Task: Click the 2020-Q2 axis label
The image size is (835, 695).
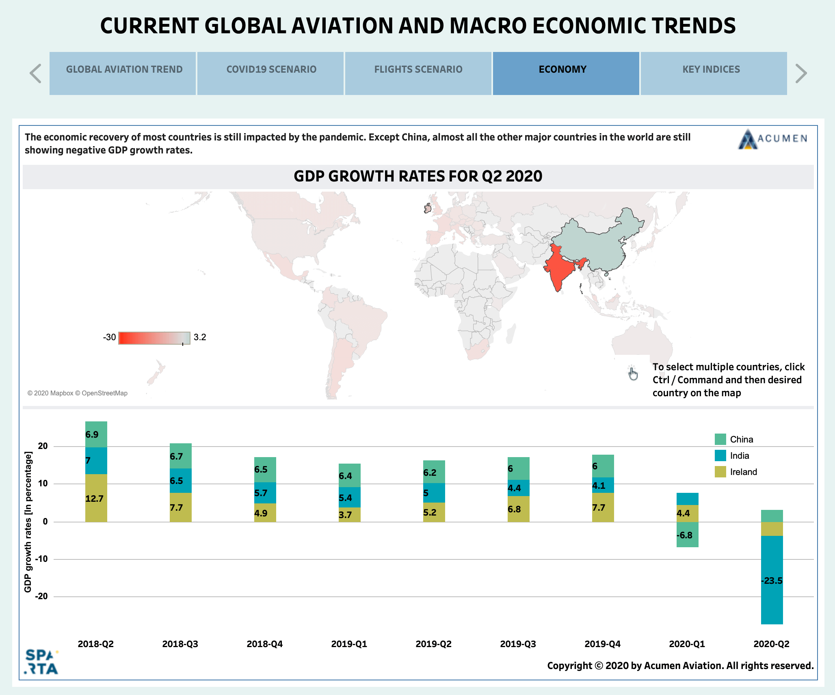Action: 772,644
